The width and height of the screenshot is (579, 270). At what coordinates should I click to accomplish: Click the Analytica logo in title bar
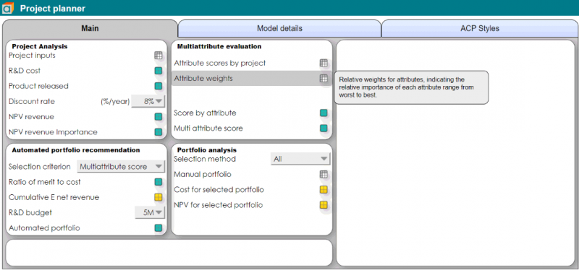[8, 8]
